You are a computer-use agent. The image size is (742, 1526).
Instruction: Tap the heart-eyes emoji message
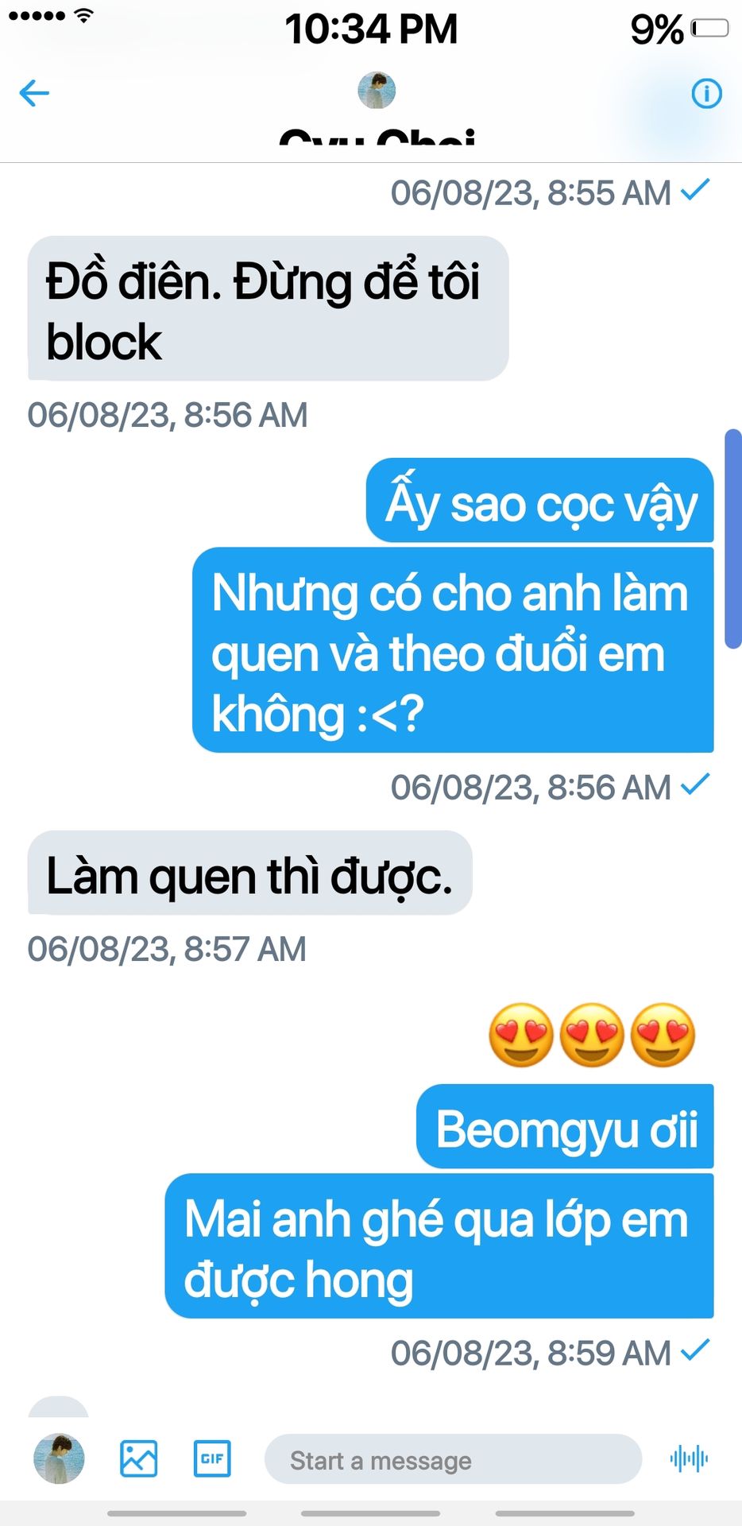[x=592, y=1035]
